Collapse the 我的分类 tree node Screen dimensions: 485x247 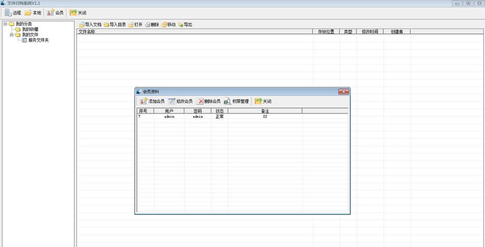click(x=5, y=24)
